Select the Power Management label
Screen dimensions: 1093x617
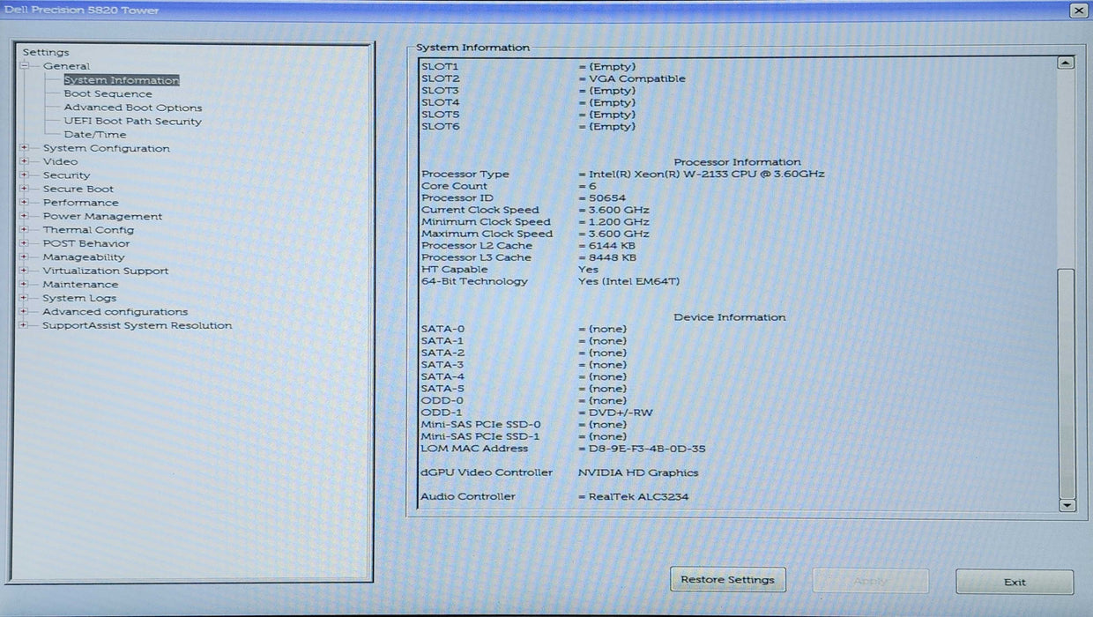102,217
